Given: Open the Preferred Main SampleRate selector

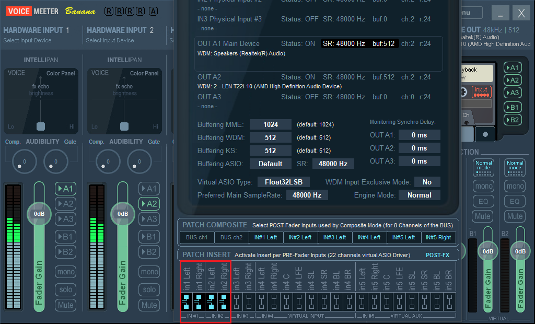Looking at the screenshot, I should pyautogui.click(x=307, y=195).
